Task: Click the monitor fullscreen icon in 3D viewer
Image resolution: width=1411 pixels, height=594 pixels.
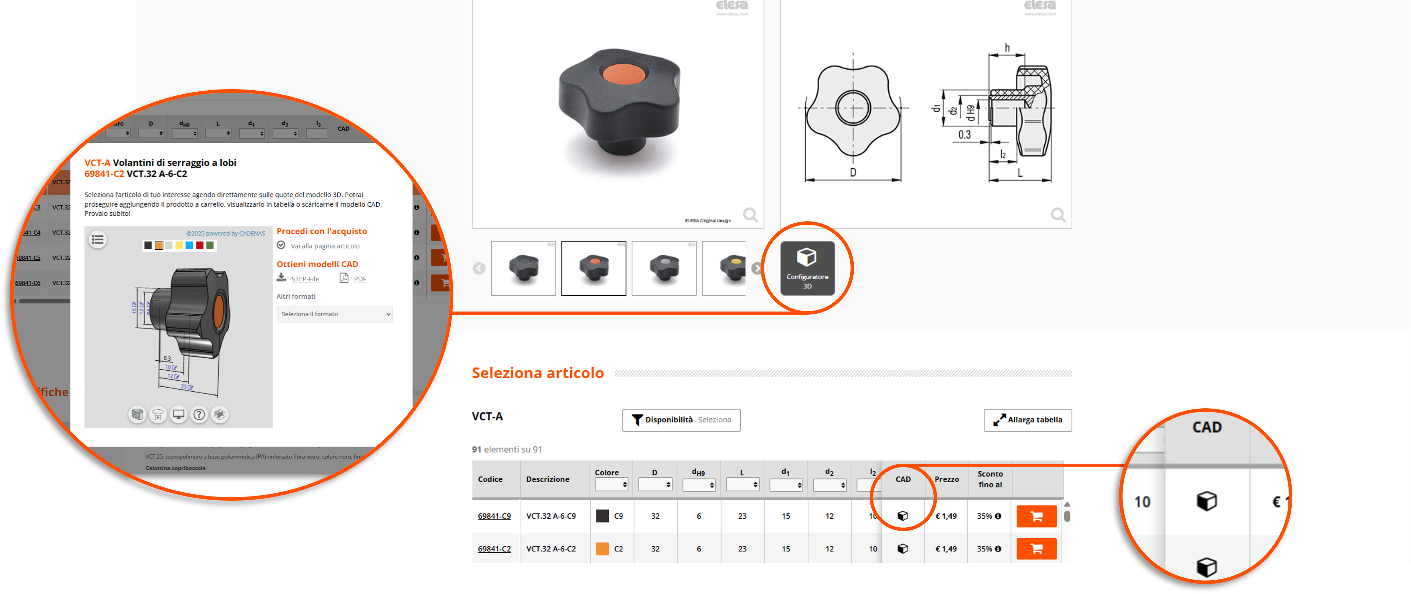Action: click(x=178, y=415)
